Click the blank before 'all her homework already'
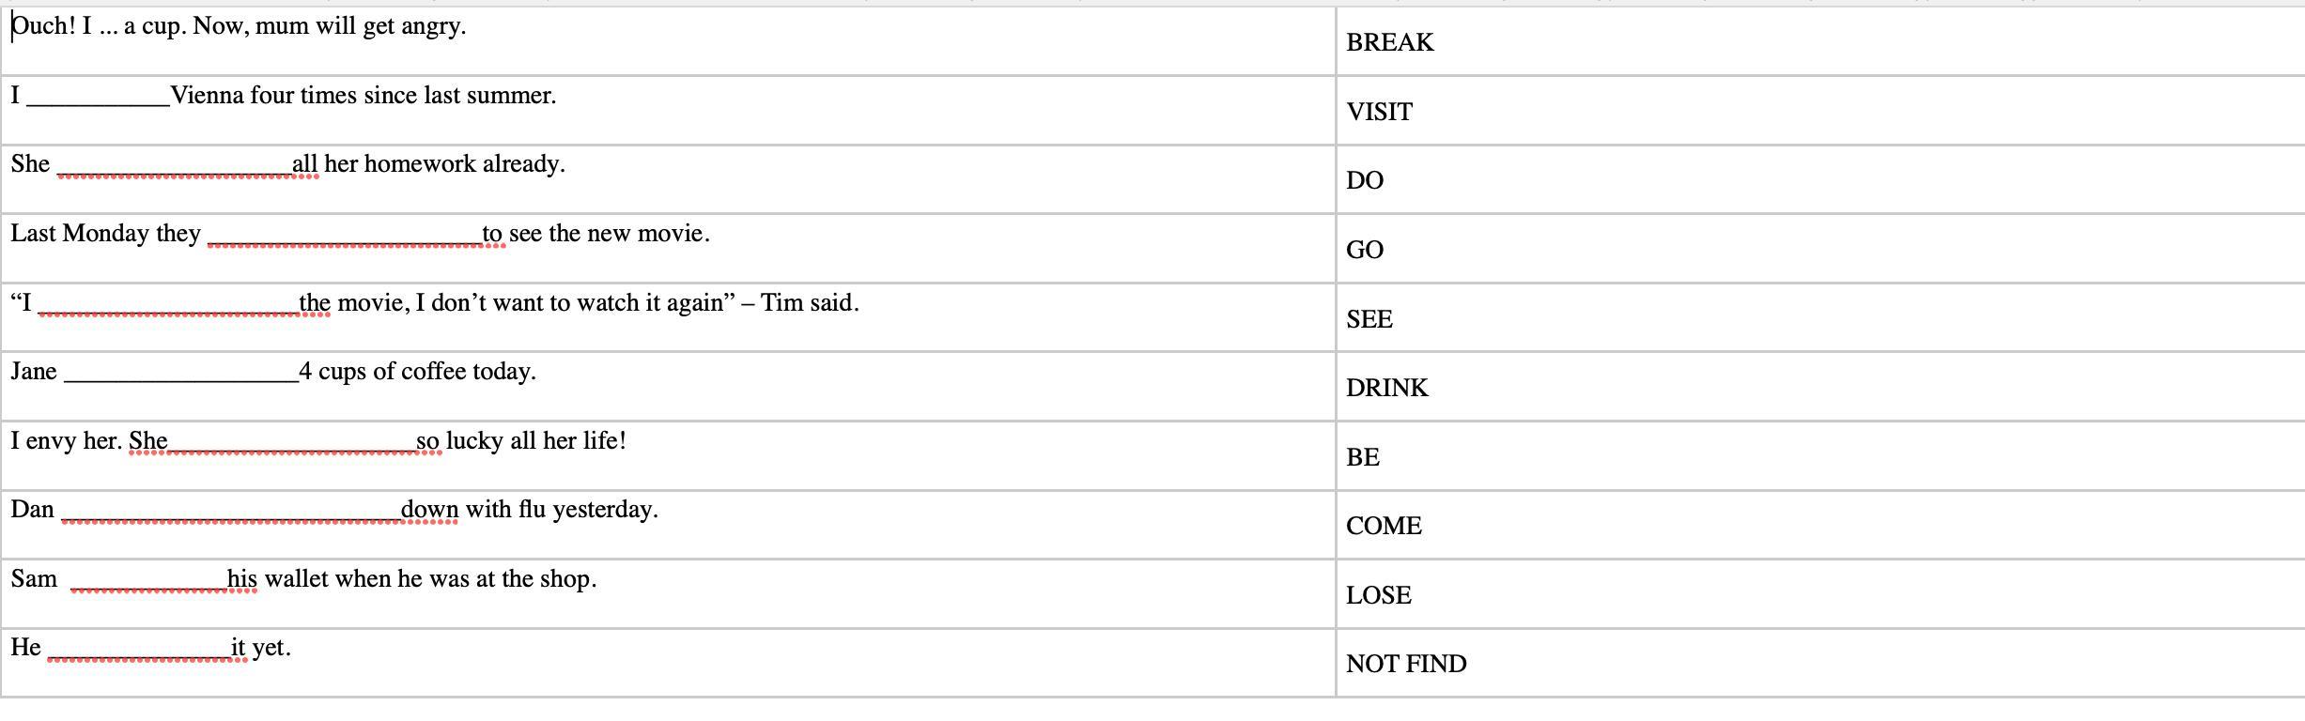This screenshot has width=2305, height=721. click(175, 166)
